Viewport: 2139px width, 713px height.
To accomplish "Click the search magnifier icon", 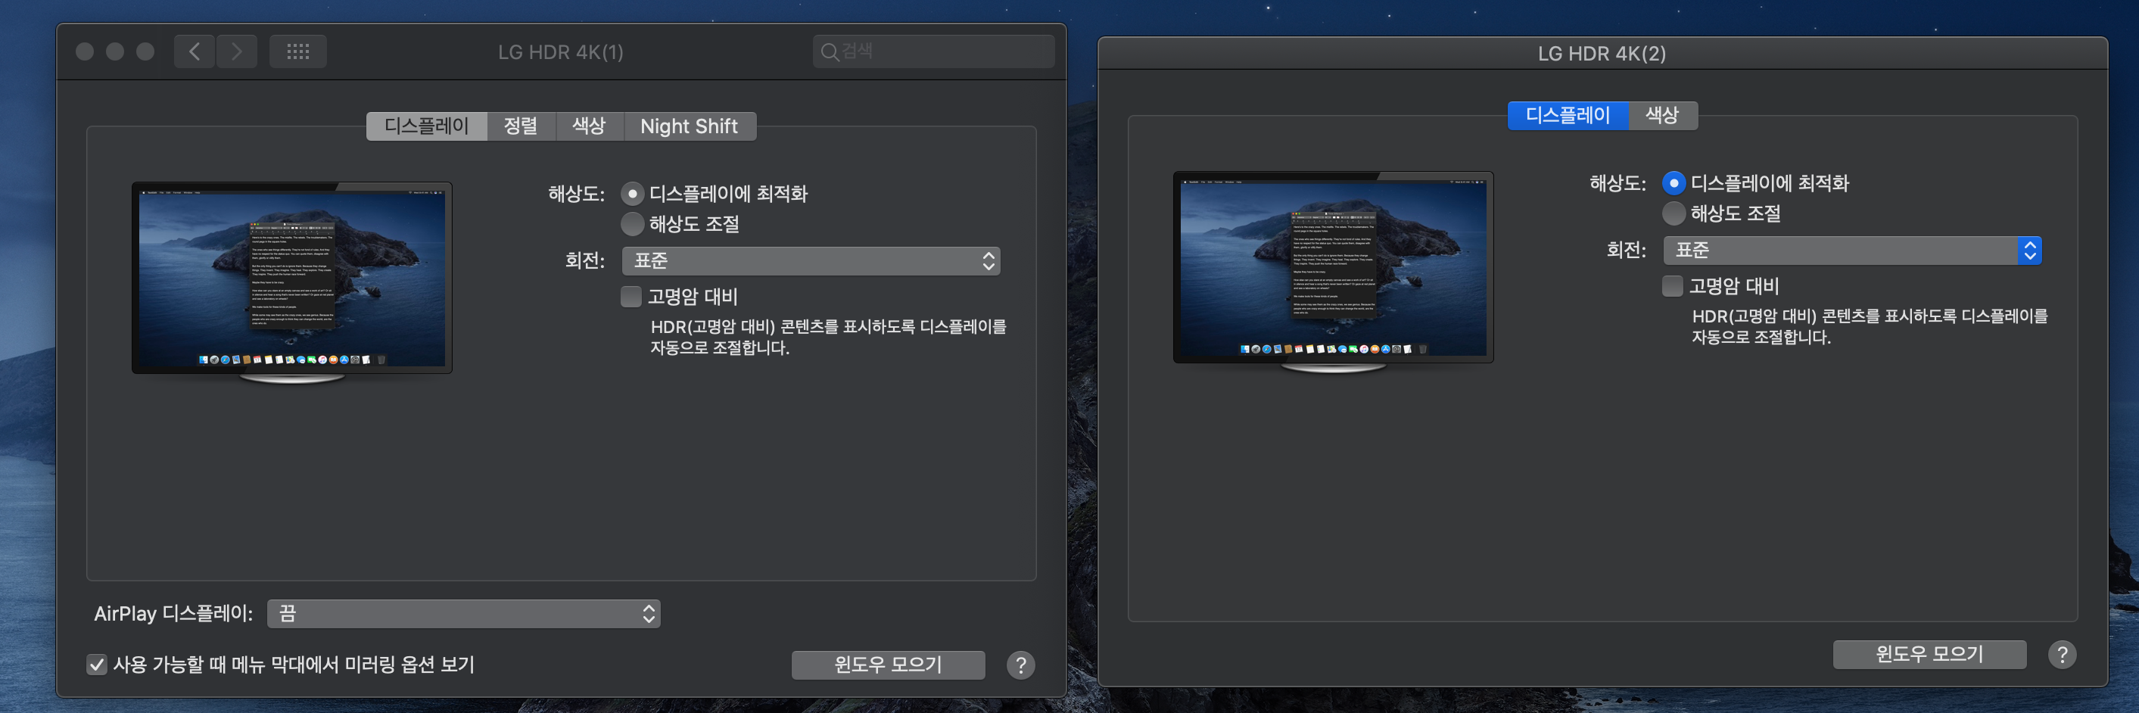I will 829,51.
